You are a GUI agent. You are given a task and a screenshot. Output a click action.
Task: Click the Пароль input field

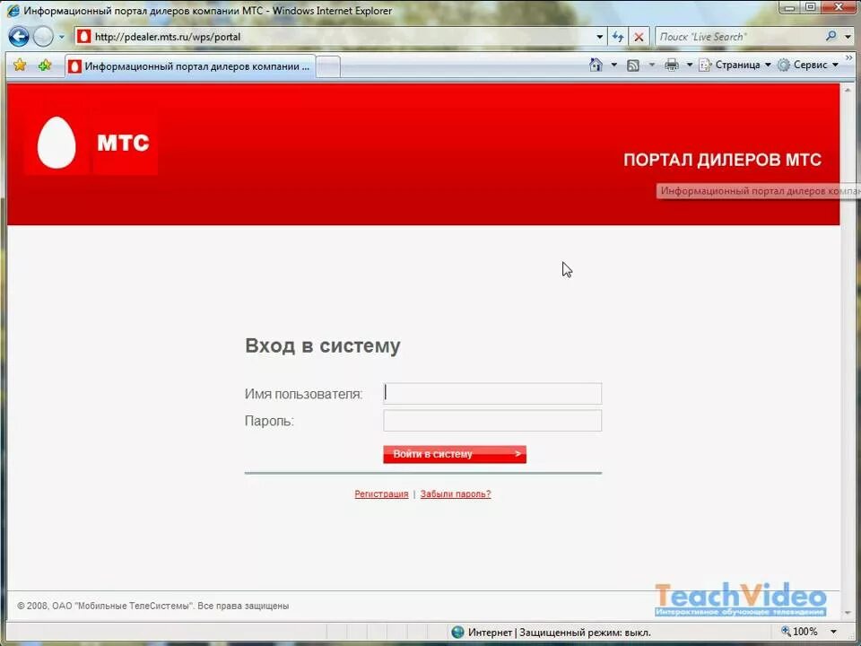(x=492, y=421)
